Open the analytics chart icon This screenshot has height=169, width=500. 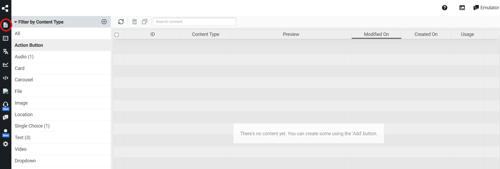pos(6,65)
